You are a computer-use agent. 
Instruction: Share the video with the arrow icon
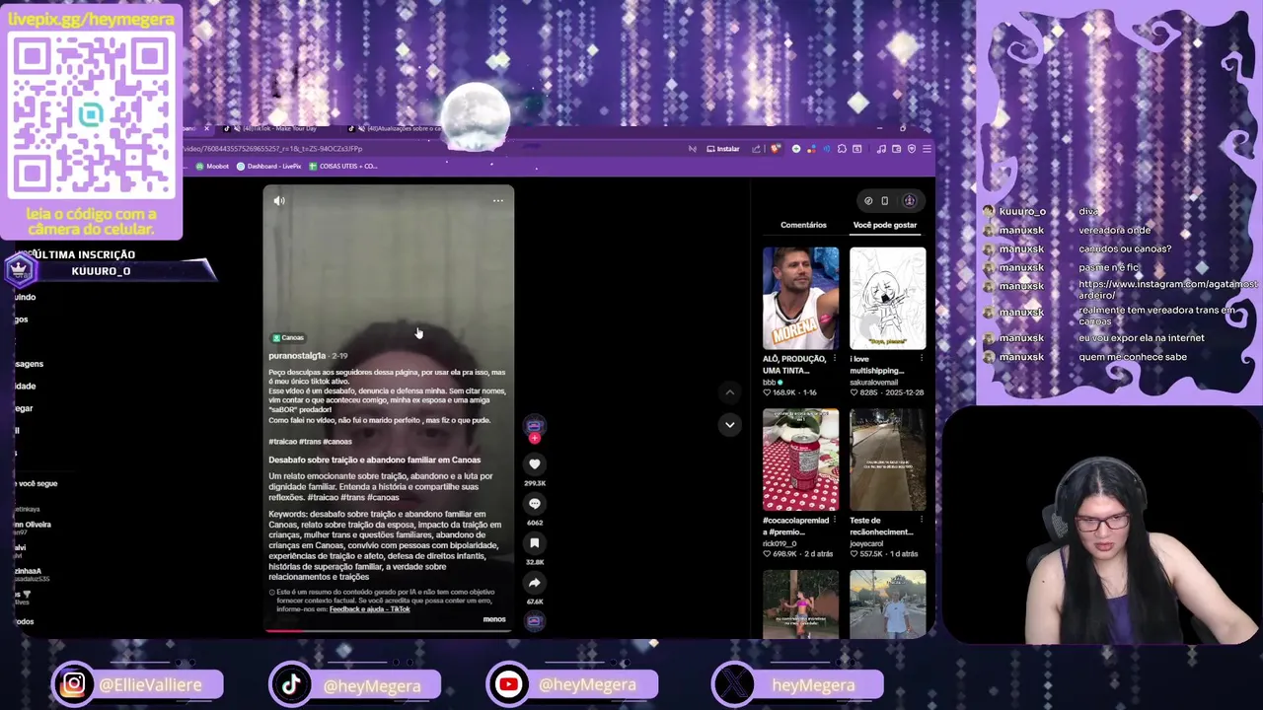pyautogui.click(x=534, y=583)
